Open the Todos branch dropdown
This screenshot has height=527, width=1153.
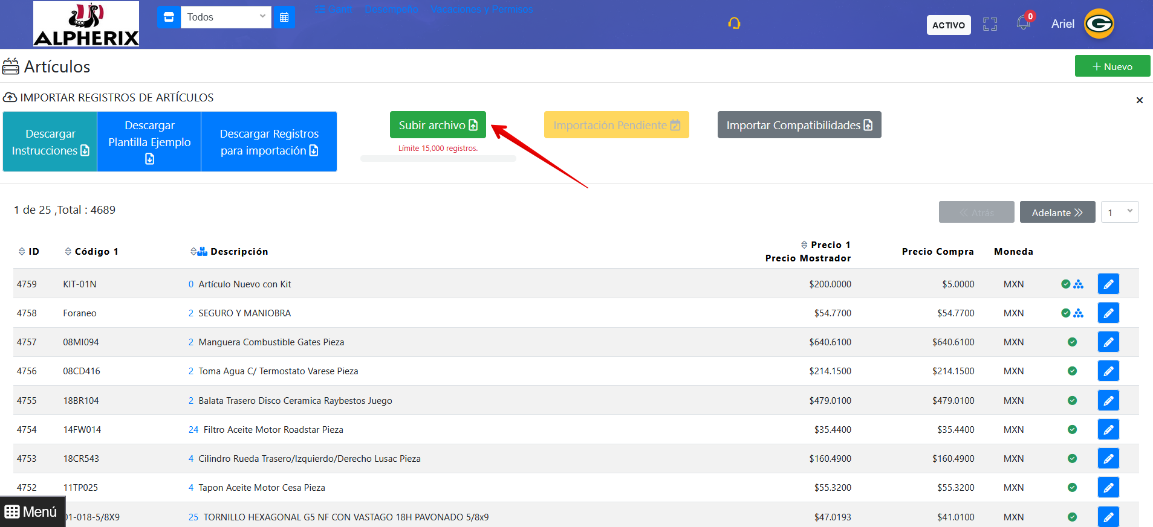(x=226, y=17)
